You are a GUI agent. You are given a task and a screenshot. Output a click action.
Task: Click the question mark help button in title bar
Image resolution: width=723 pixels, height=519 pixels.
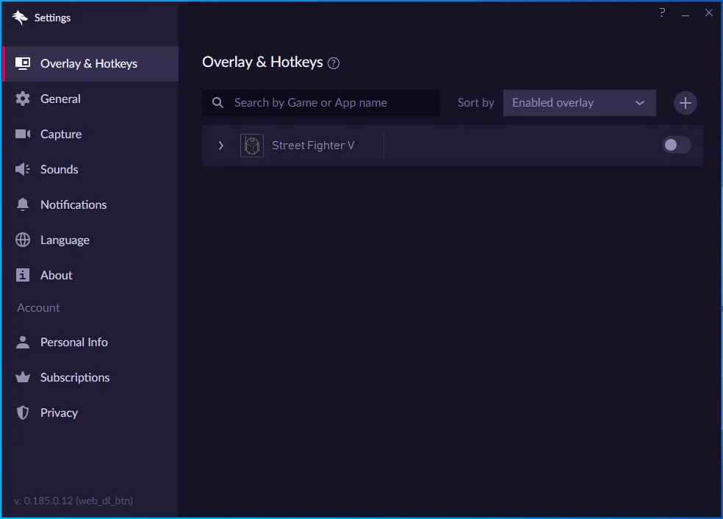tap(662, 13)
